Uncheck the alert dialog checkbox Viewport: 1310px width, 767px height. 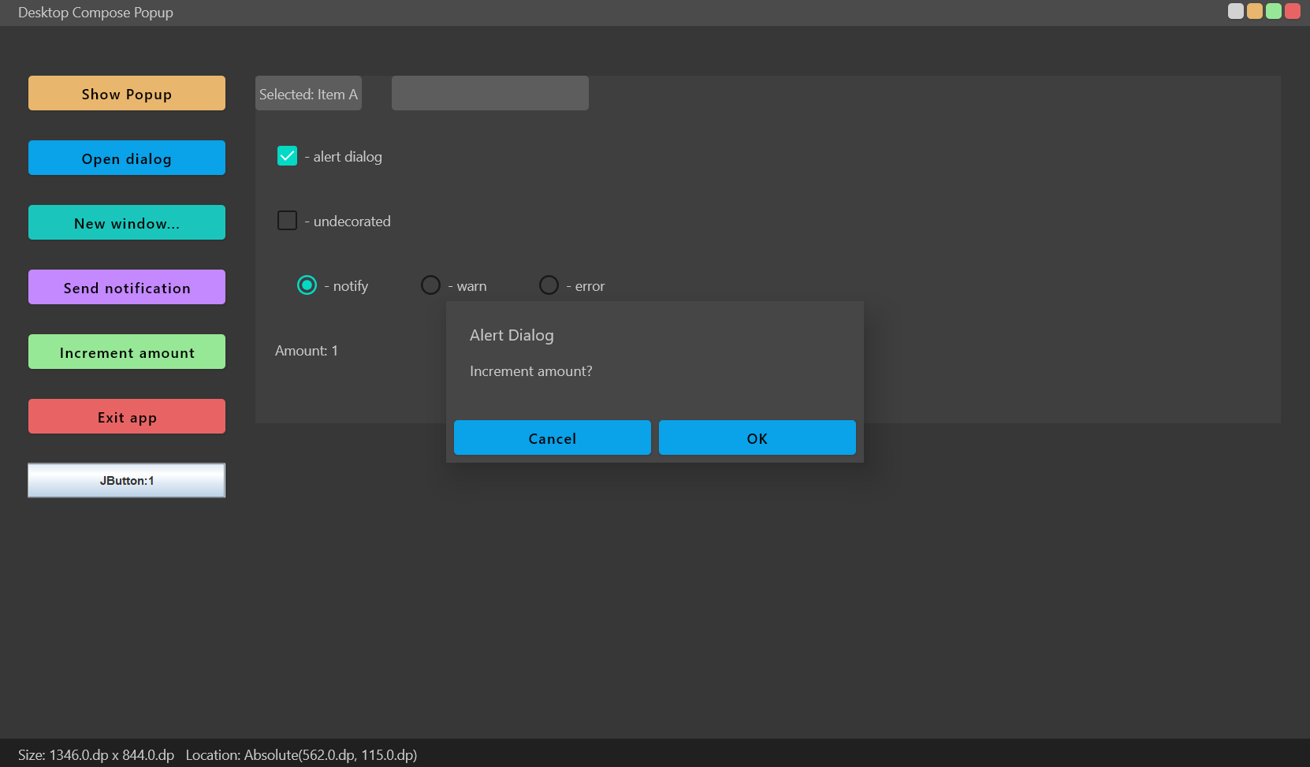click(x=287, y=155)
